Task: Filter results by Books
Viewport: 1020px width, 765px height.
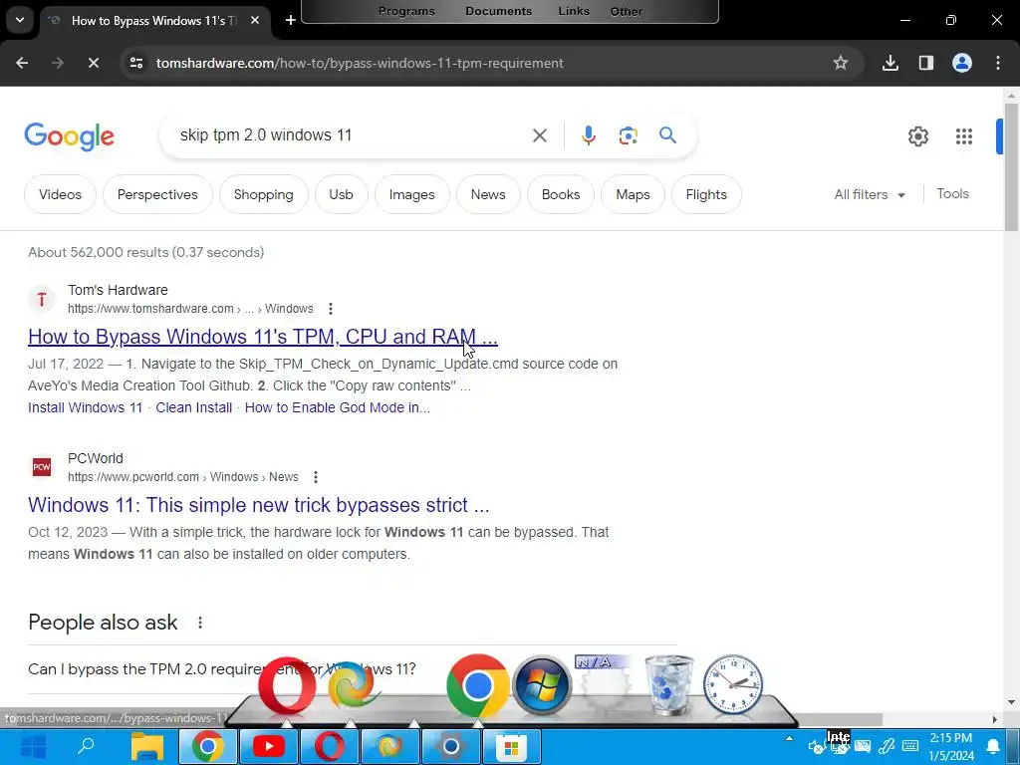Action: [561, 194]
